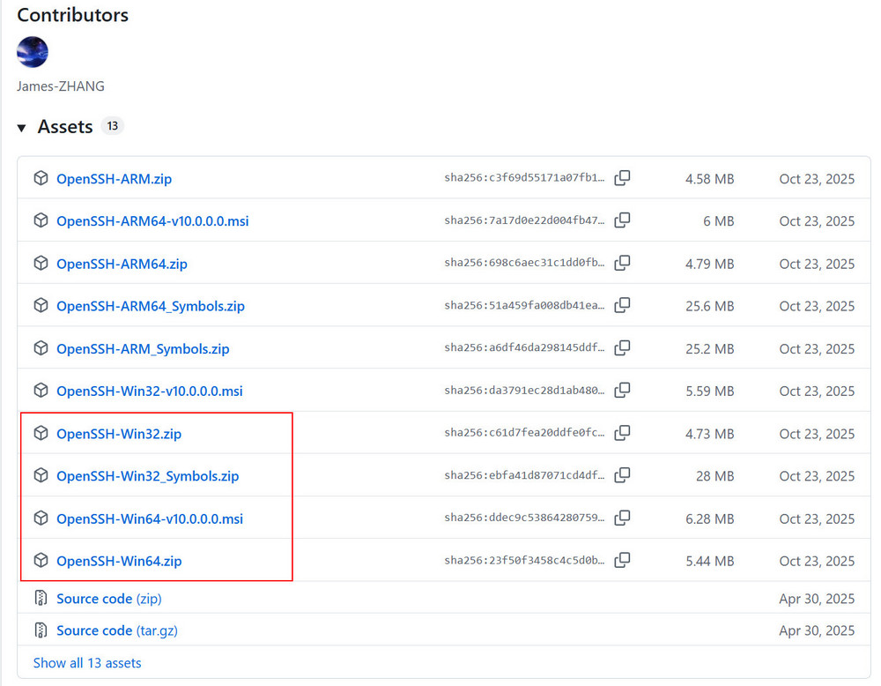Click package icon beside OpenSSH-ARM64-v10.0.0.0.msi

coord(41,220)
